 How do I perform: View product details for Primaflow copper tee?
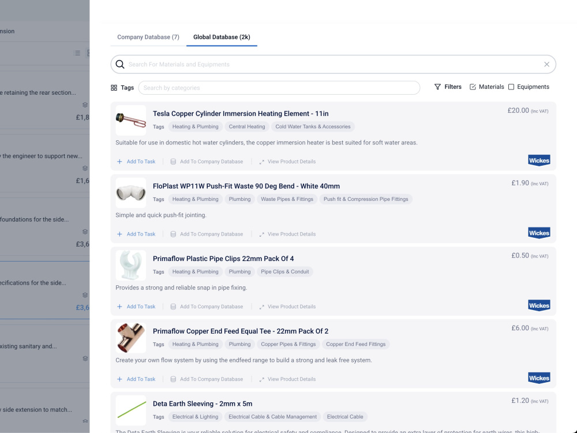tap(287, 379)
